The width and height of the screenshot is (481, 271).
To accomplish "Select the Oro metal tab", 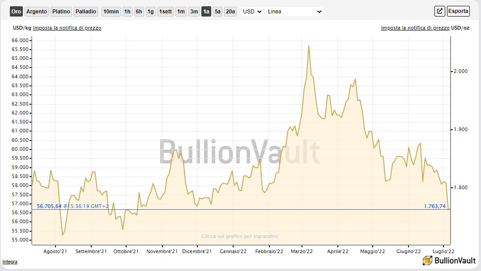I will point(16,12).
